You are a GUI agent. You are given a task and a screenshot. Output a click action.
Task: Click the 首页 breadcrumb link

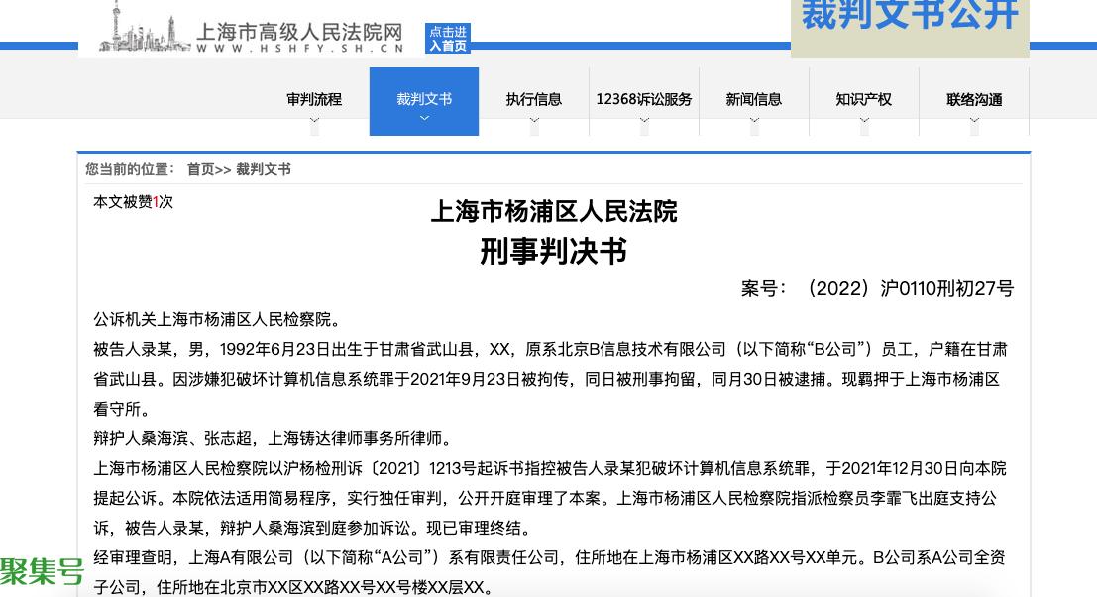(x=200, y=170)
